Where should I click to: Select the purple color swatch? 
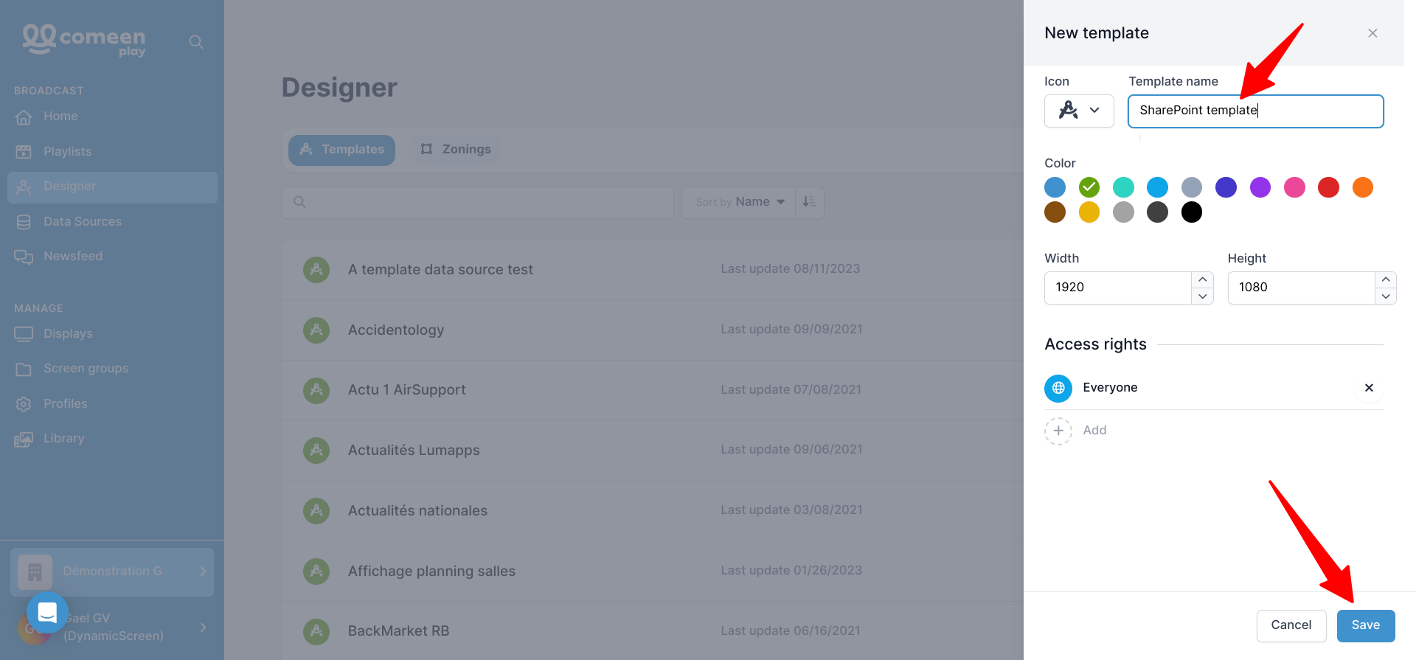(1260, 187)
